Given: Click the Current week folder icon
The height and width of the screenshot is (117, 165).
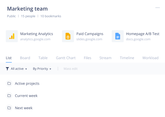Looking at the screenshot, I should pos(9,96).
